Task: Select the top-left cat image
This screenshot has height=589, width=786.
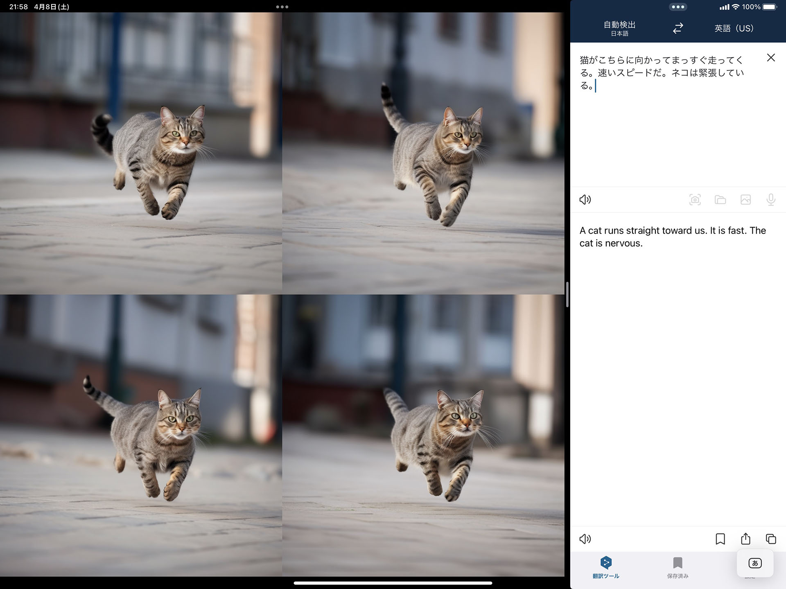Action: [141, 153]
